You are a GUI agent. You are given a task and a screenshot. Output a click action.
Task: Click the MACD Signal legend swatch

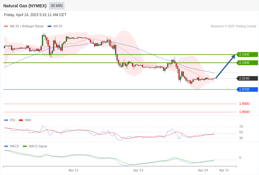[x=25, y=146]
